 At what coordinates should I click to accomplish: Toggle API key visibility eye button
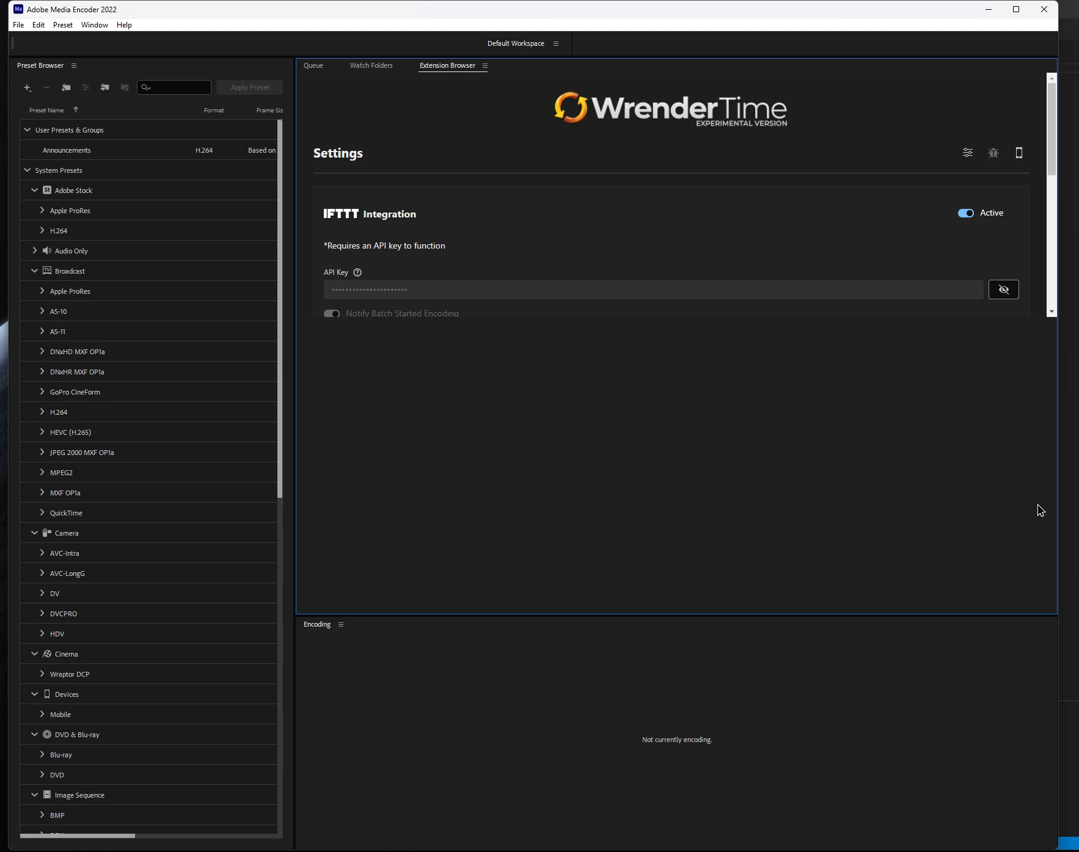[1004, 289]
